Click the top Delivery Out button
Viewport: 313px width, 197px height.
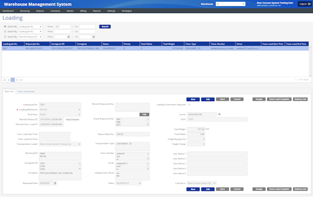pyautogui.click(x=300, y=100)
